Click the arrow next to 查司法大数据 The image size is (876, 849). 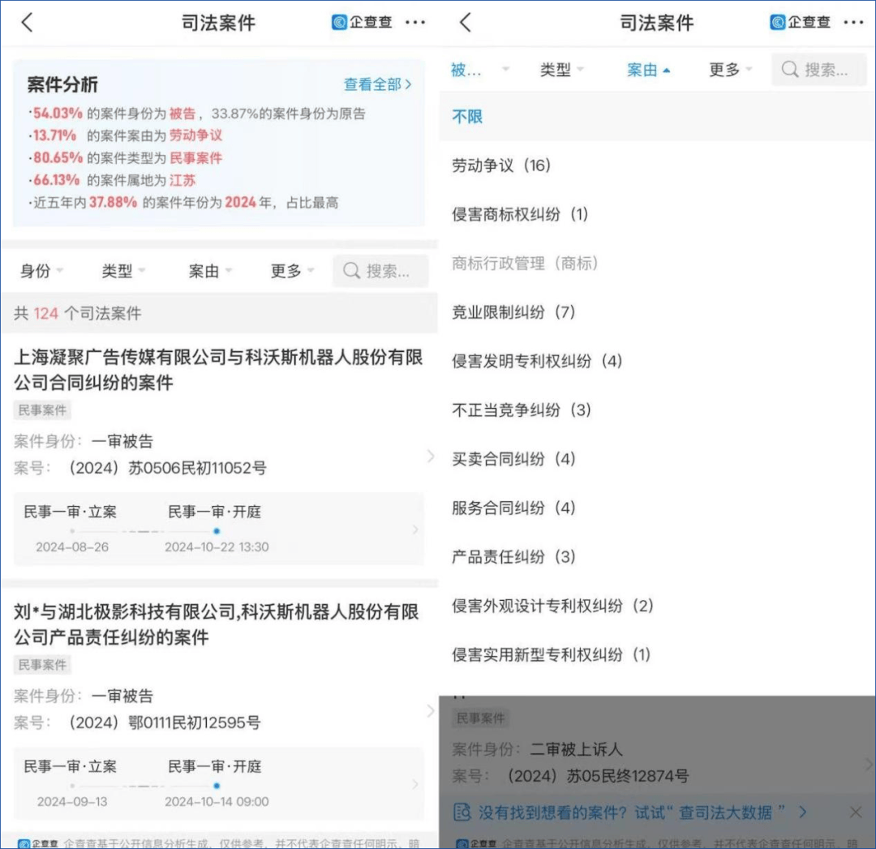[x=803, y=812]
